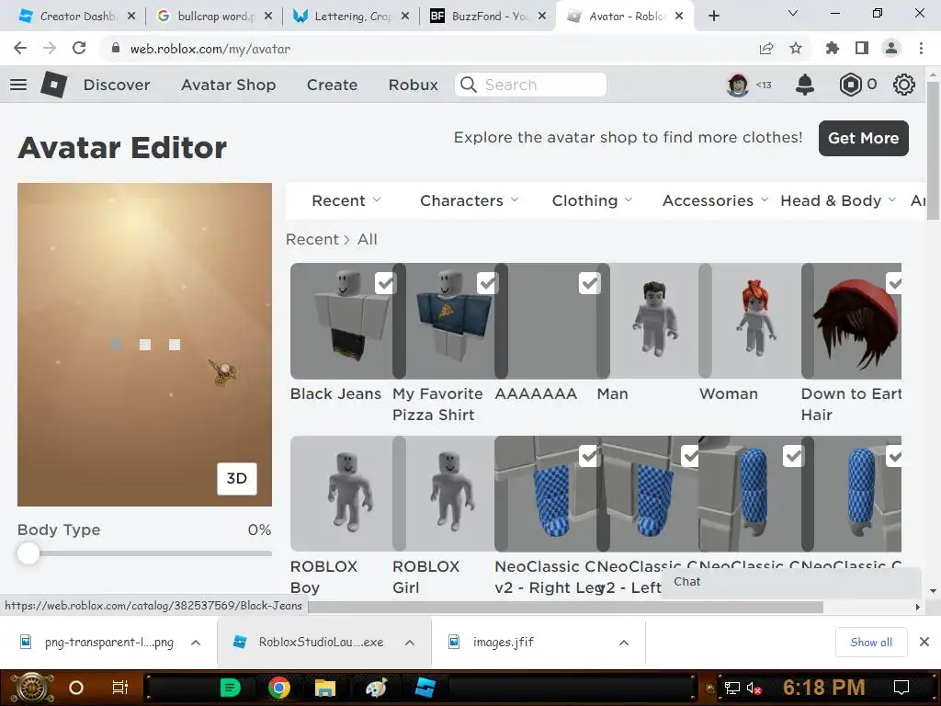Open the green chat app in taskbar
The image size is (941, 706).
(x=230, y=688)
